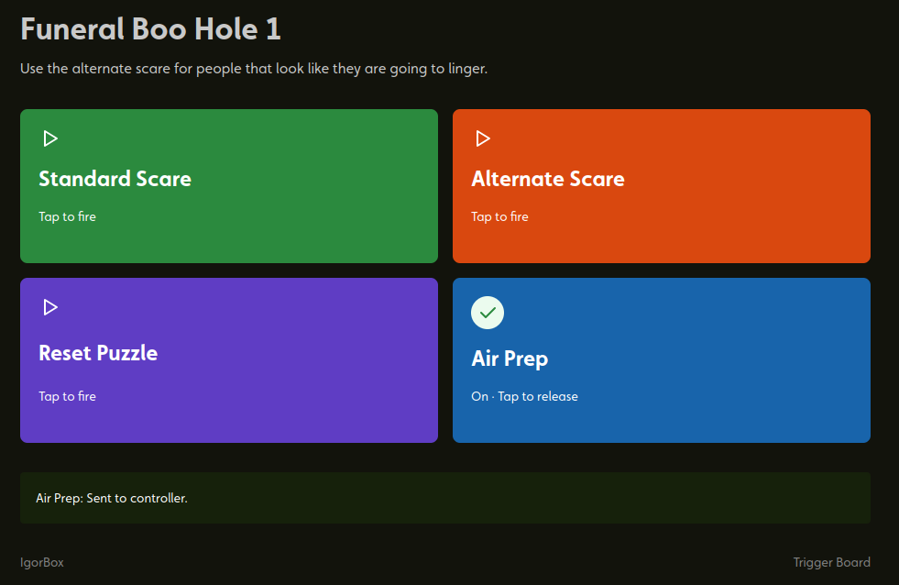The height and width of the screenshot is (585, 899).
Task: Click the 'Air Prep: Sent to controller.' status message
Action: pos(112,499)
